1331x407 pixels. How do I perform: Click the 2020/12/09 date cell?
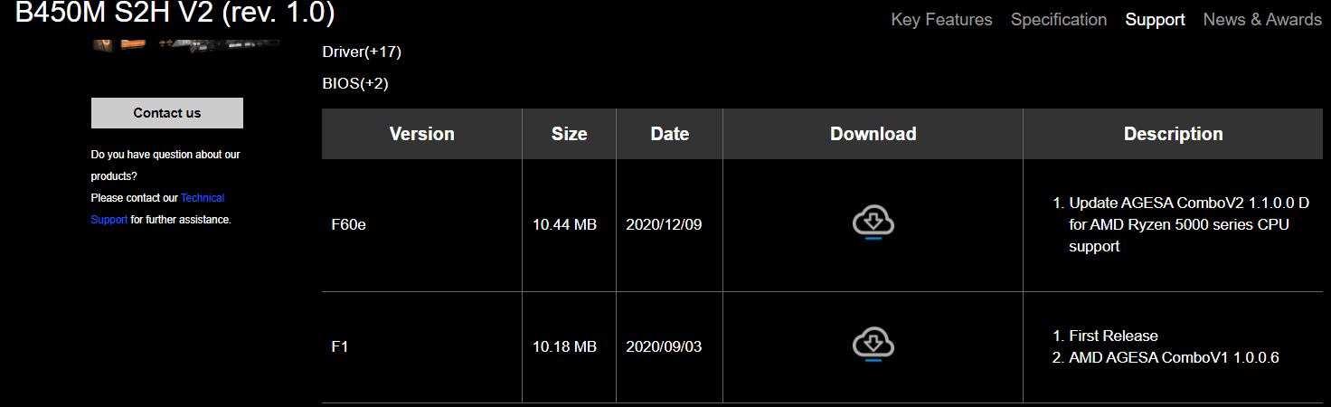pos(664,224)
